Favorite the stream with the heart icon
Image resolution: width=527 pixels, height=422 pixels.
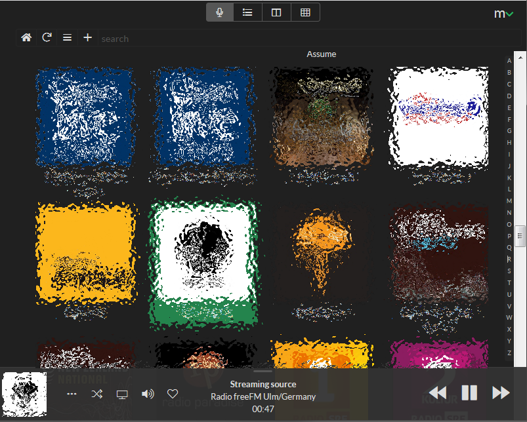(173, 394)
